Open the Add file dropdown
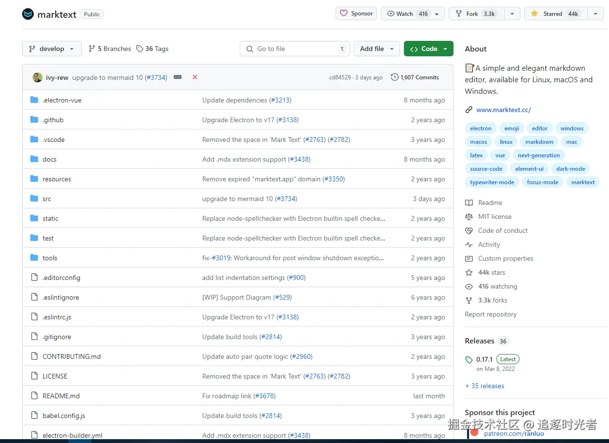The width and height of the screenshot is (609, 443). click(377, 49)
